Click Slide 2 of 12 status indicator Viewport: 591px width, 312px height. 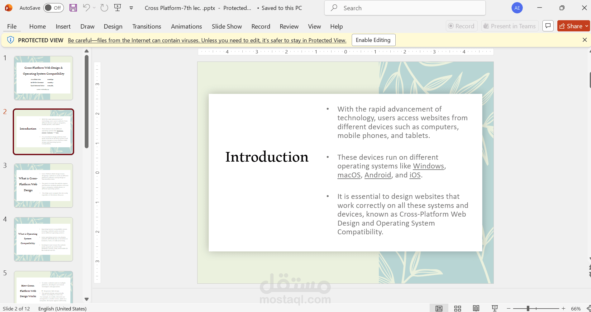click(x=16, y=309)
